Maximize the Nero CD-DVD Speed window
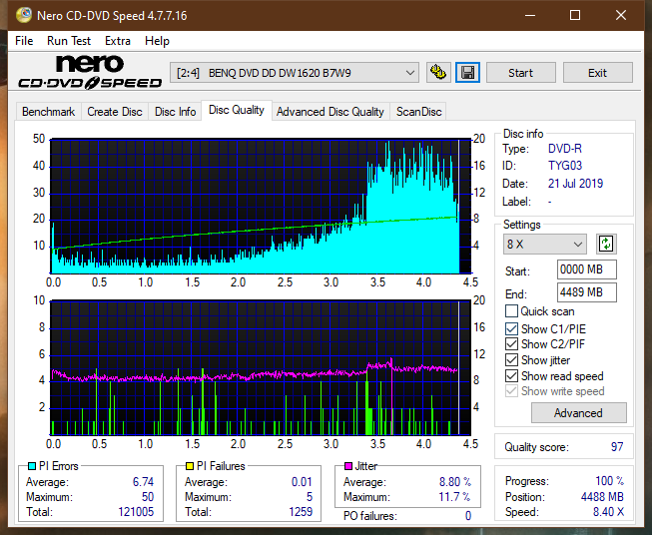Screen dimensions: 652x535 (575, 15)
